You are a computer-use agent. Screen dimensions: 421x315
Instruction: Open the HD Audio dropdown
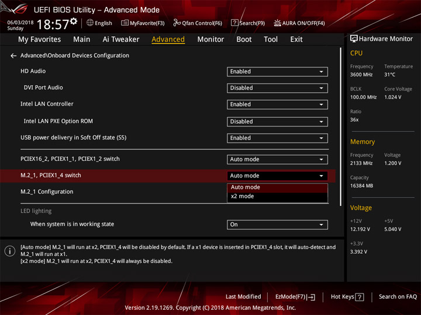click(x=277, y=72)
